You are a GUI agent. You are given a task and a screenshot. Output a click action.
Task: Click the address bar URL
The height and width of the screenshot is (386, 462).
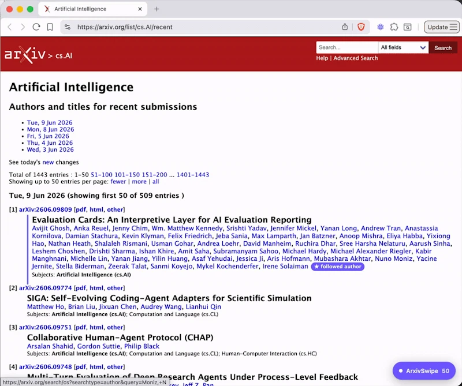(x=125, y=27)
